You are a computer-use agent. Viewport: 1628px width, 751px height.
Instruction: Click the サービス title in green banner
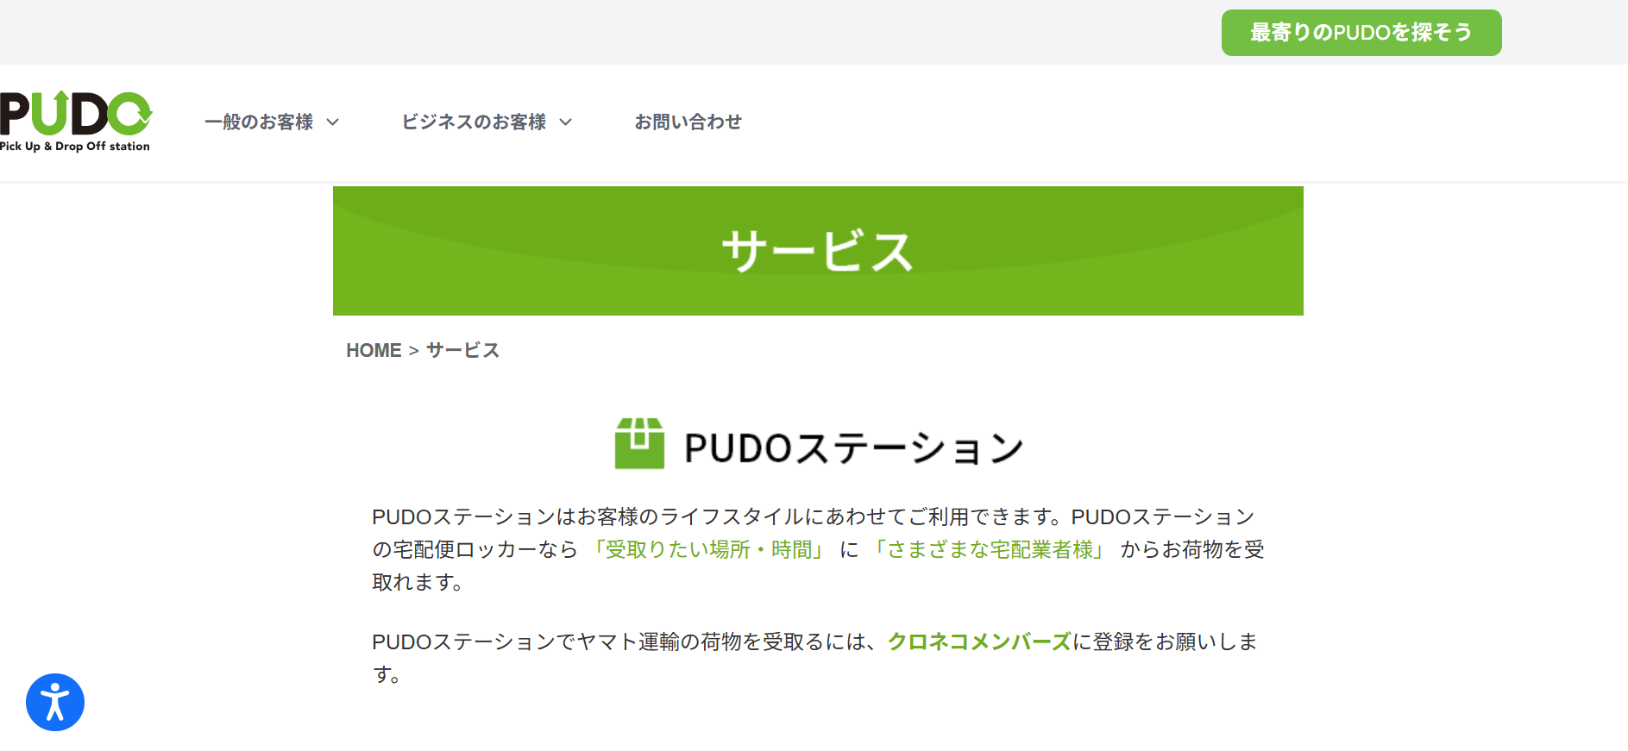pos(817,251)
